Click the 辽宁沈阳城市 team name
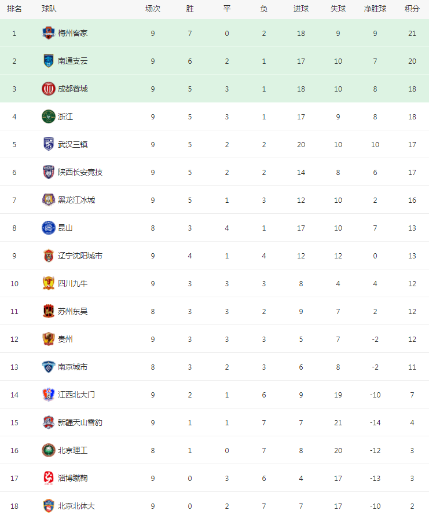This screenshot has width=429, height=518. tap(80, 256)
